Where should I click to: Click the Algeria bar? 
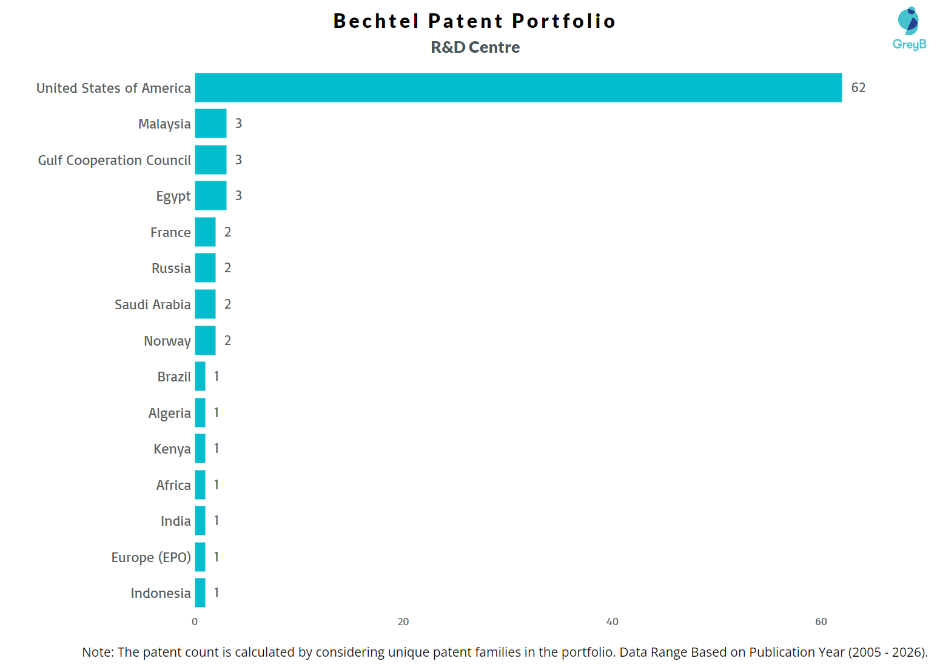point(200,413)
